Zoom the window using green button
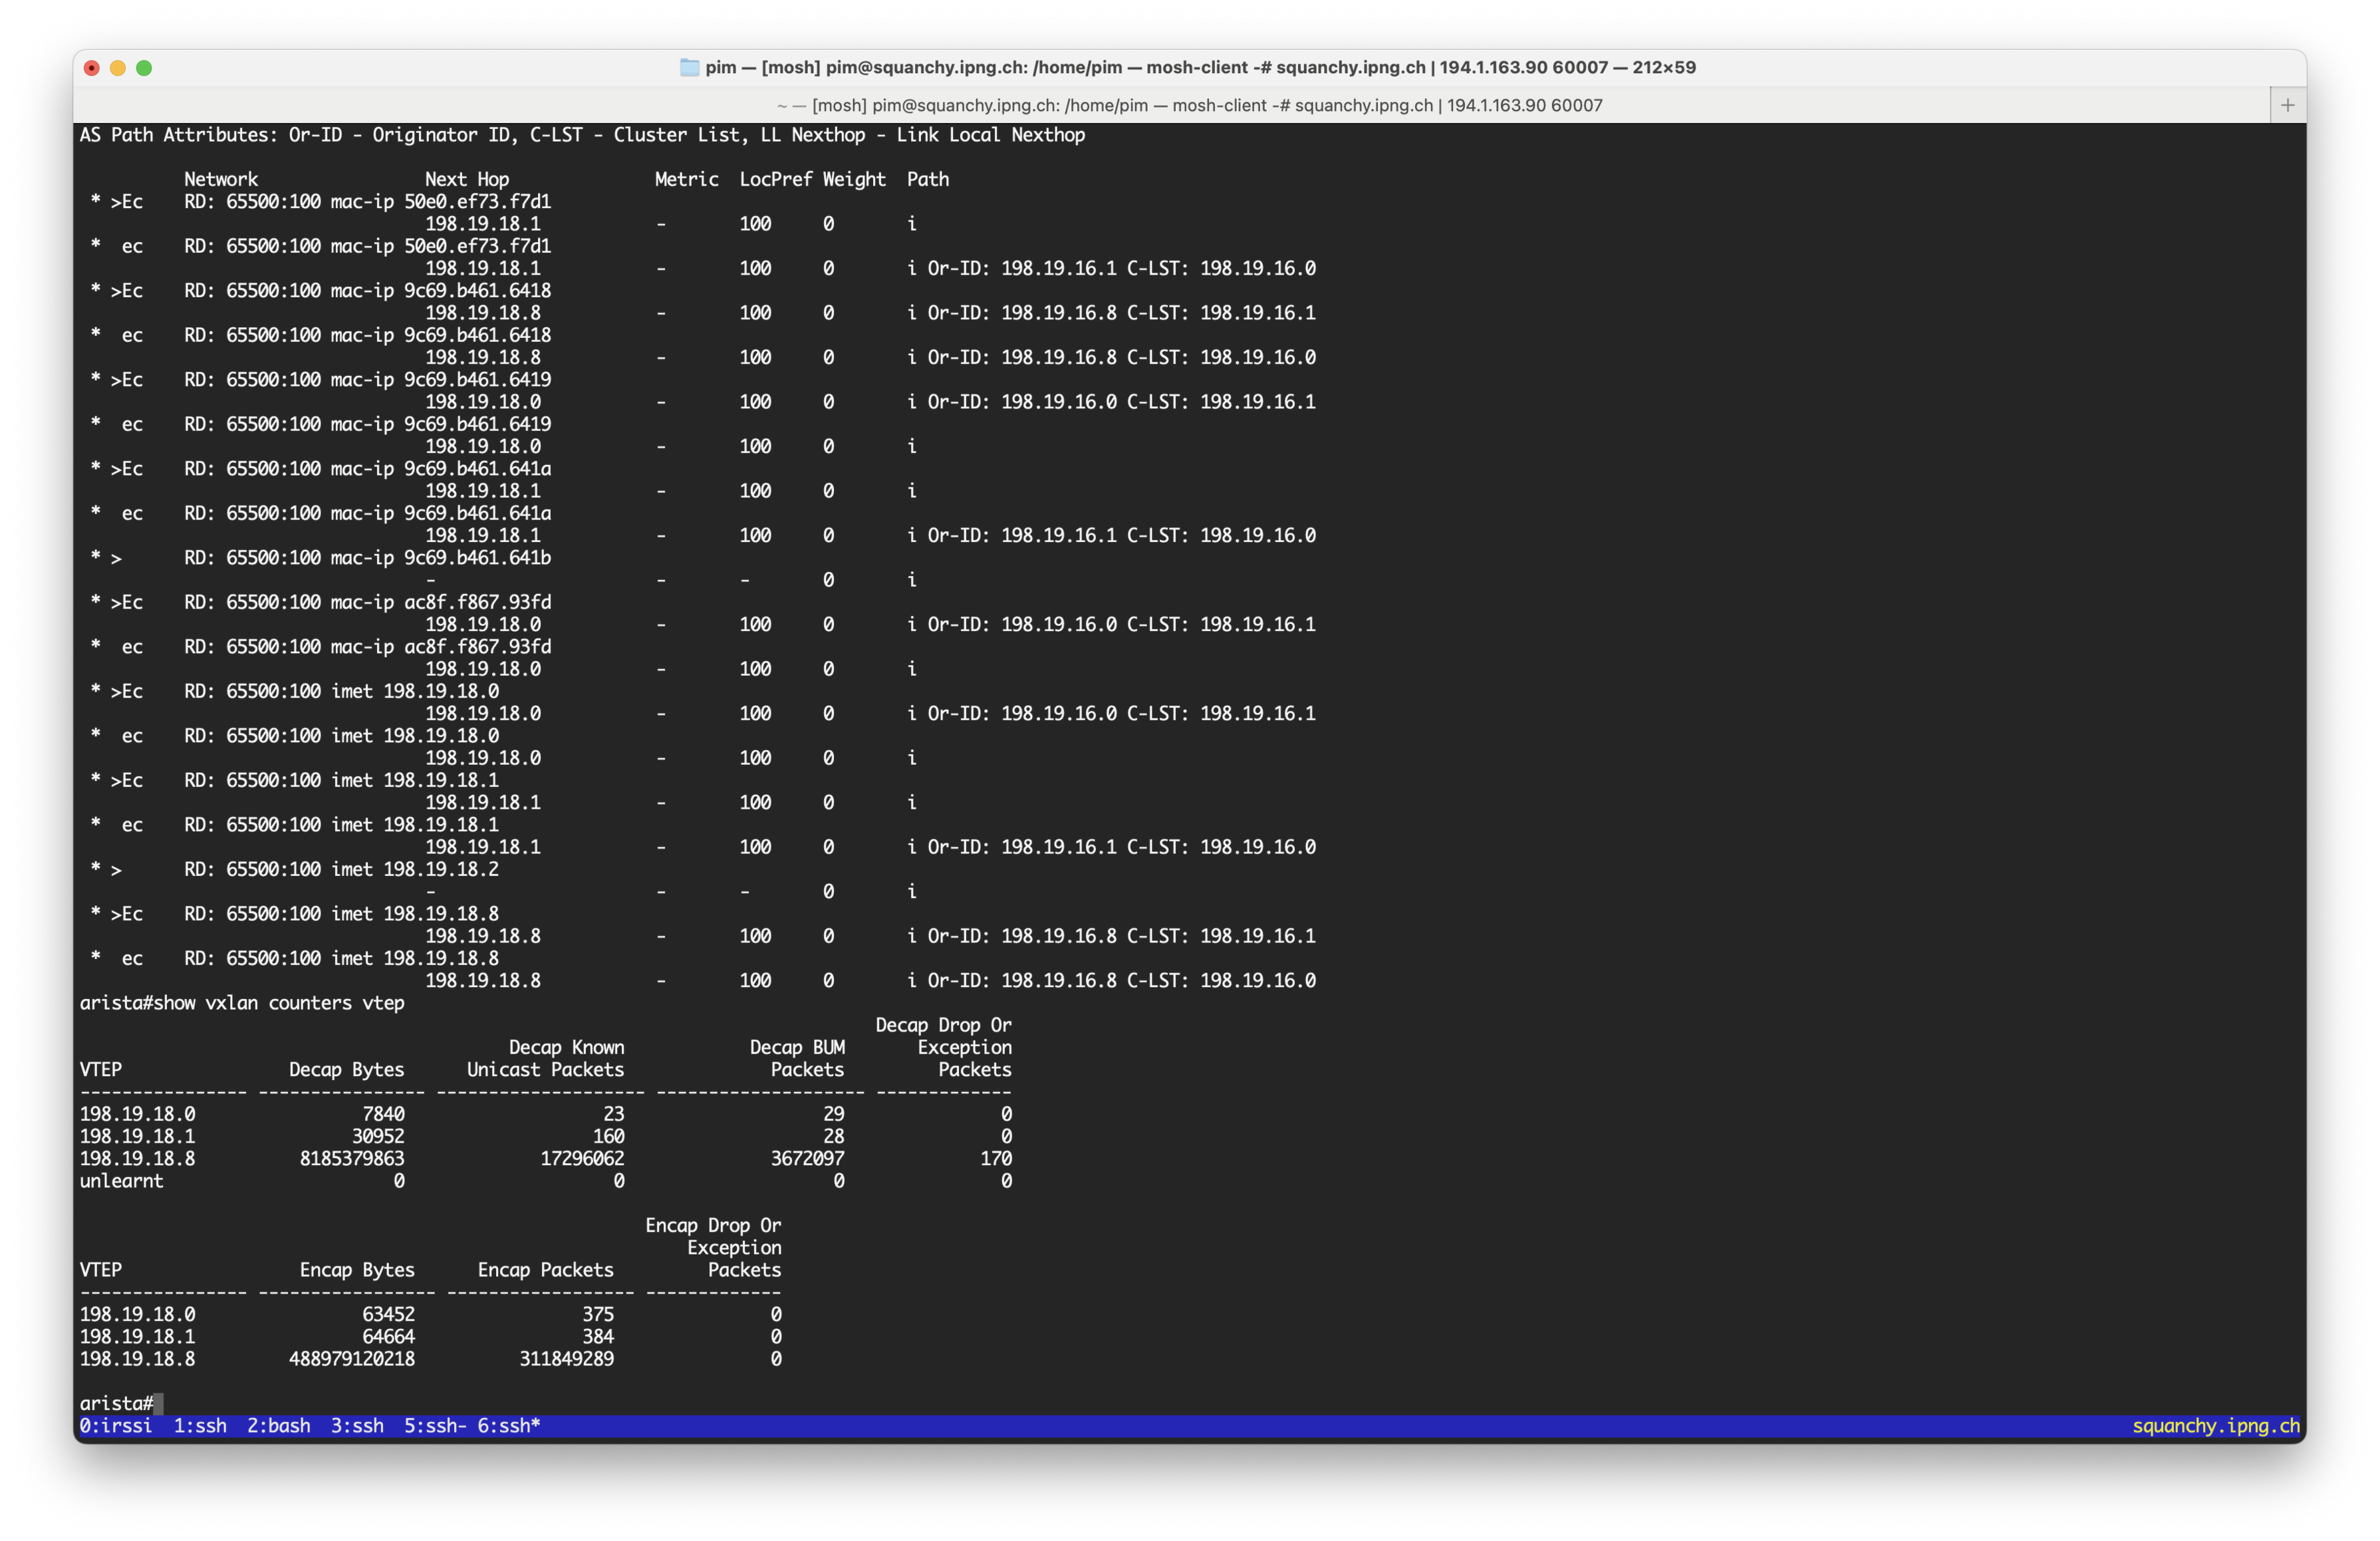 pos(144,68)
